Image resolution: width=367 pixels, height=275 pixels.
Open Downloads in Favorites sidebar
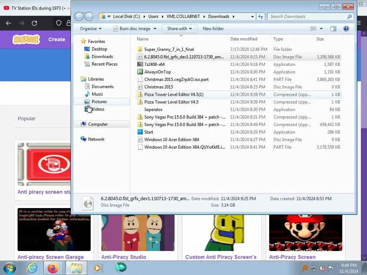point(102,56)
